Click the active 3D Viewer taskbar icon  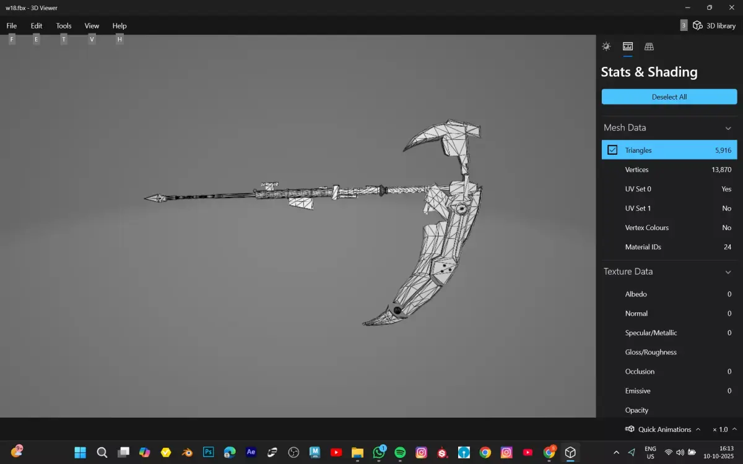point(570,452)
